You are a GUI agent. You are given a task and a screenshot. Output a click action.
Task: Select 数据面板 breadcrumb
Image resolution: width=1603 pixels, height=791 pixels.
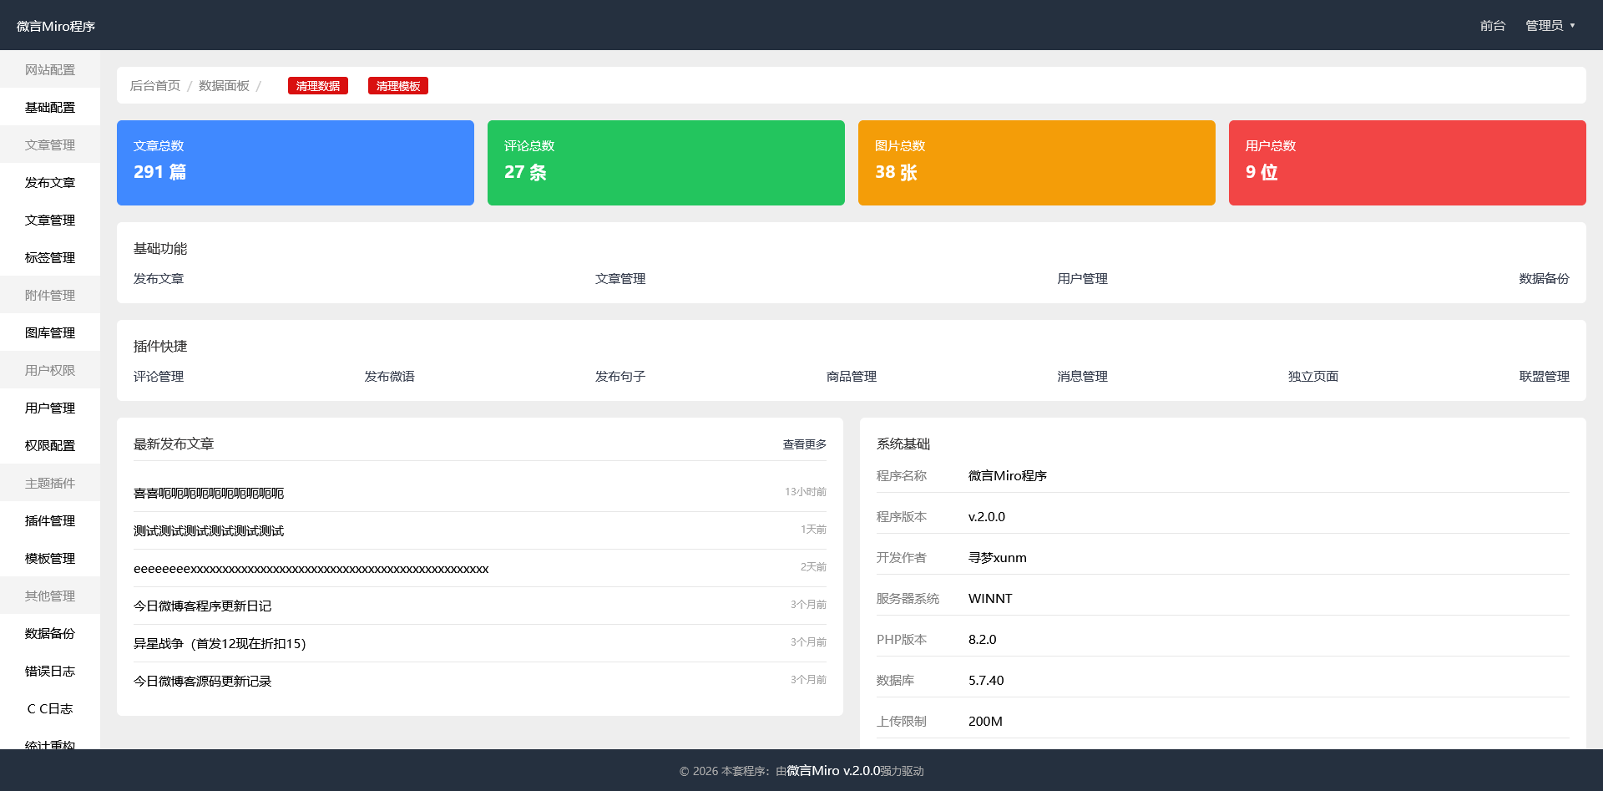224,85
